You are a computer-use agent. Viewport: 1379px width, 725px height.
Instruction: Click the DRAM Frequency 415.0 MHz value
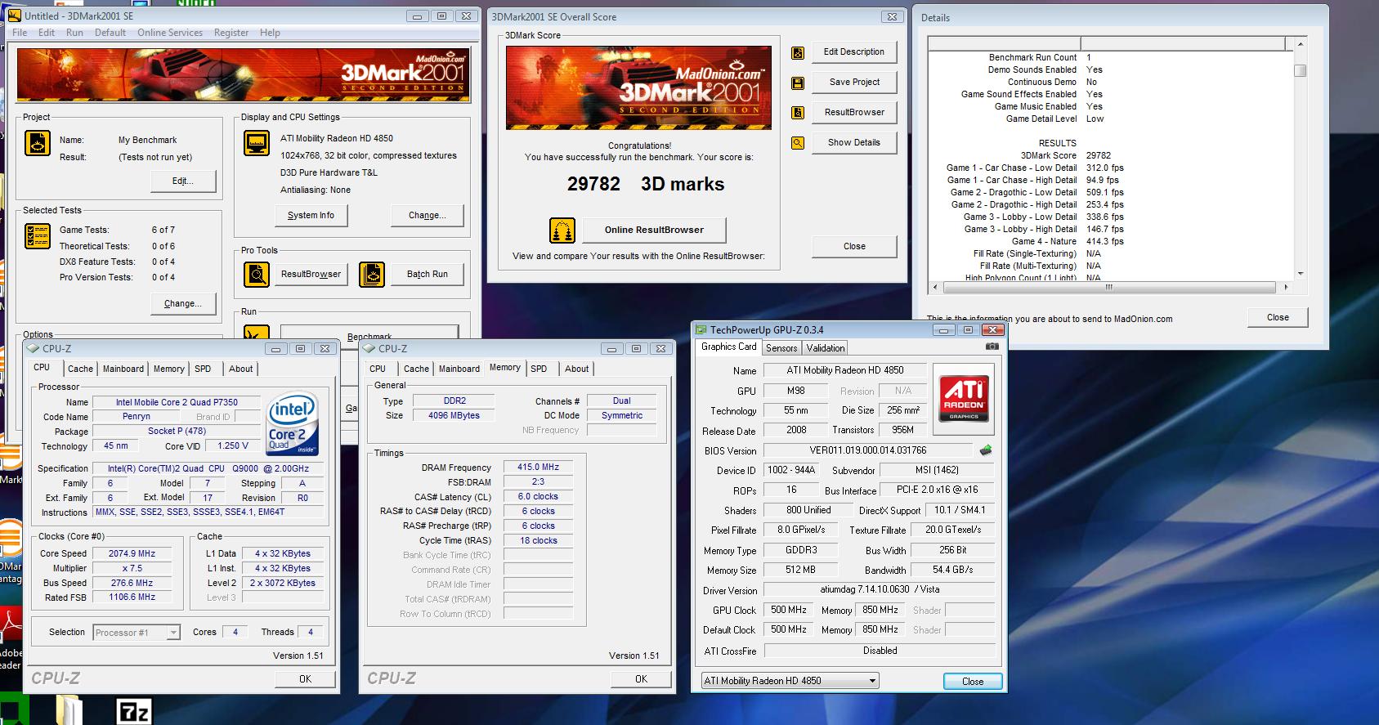click(x=539, y=468)
